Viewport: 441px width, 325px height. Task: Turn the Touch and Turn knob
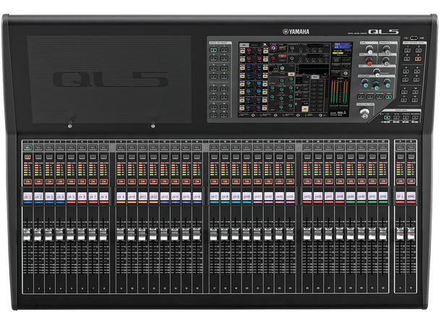pos(364,113)
